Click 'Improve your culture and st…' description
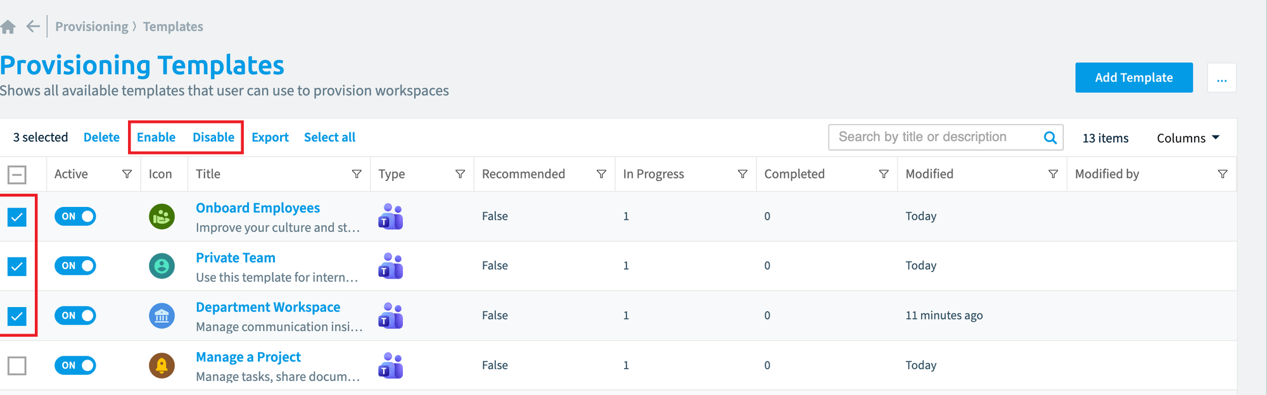Screen dimensions: 1267x395 (x=277, y=228)
